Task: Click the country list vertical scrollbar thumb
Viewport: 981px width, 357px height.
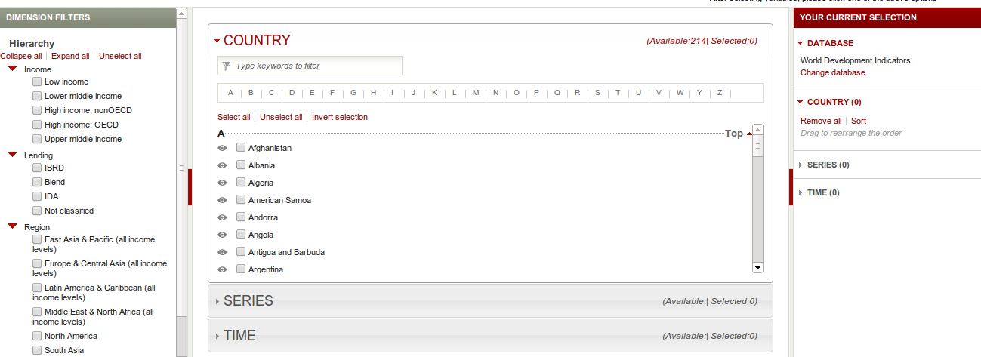Action: pos(757,146)
